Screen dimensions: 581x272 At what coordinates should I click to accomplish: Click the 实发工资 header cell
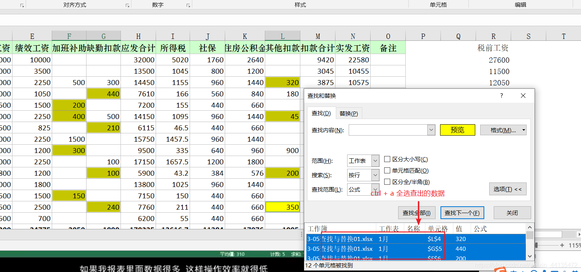click(x=353, y=48)
